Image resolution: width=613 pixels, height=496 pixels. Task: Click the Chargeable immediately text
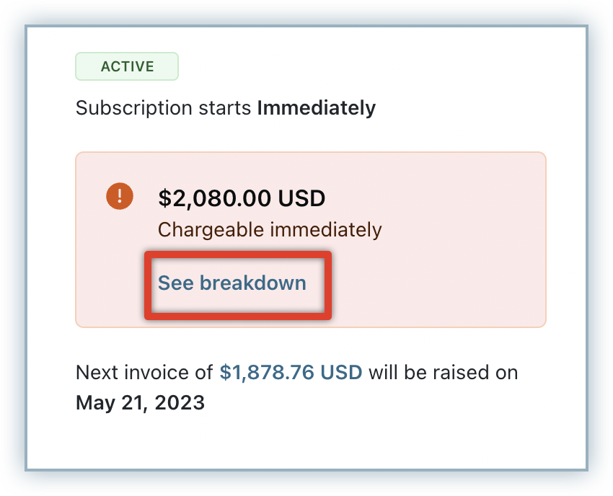tap(270, 230)
